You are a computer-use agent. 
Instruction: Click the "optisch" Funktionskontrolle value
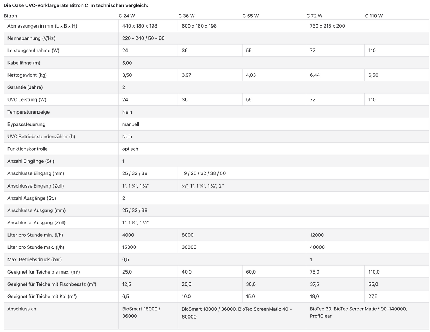point(130,149)
